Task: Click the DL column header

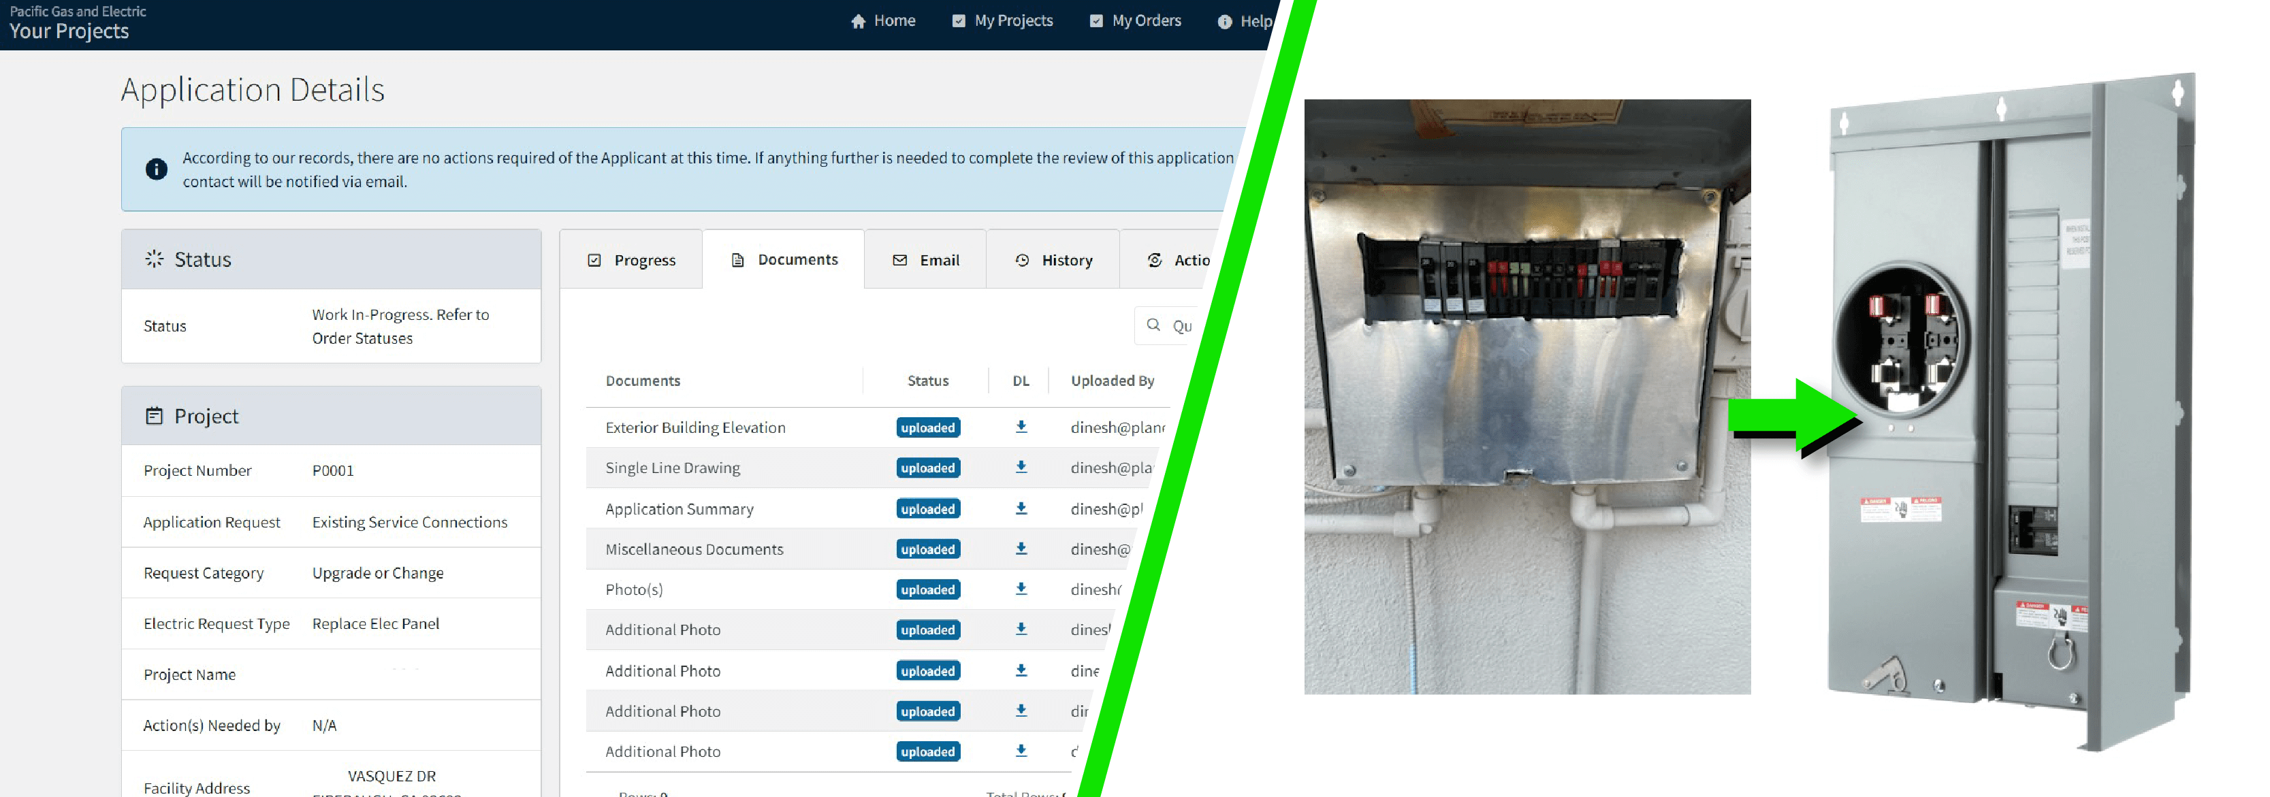Action: tap(1021, 380)
